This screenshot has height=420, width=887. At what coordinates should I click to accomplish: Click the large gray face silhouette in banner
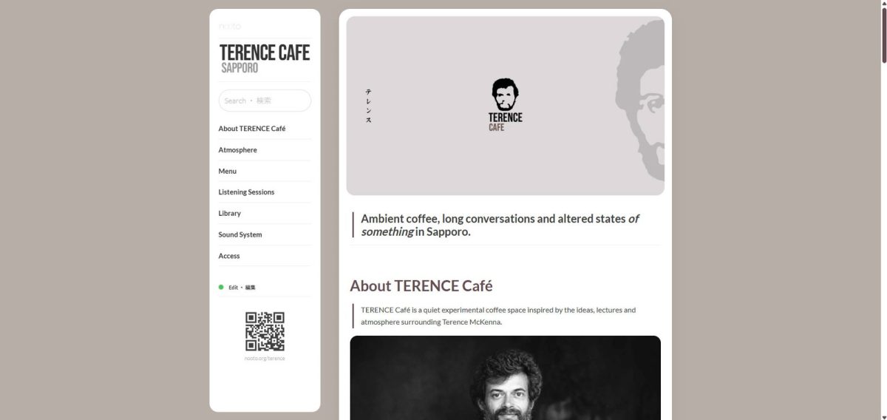(x=639, y=99)
